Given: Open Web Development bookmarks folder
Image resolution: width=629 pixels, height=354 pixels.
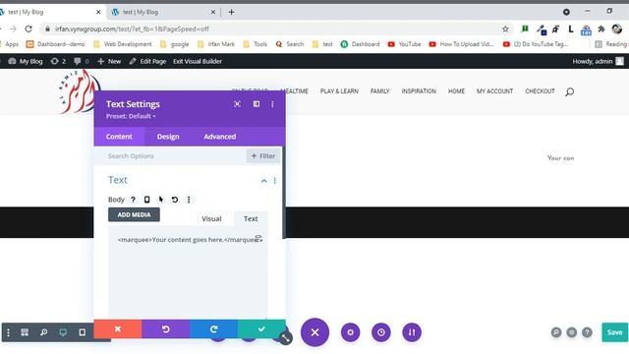Looking at the screenshot, I should coord(122,44).
